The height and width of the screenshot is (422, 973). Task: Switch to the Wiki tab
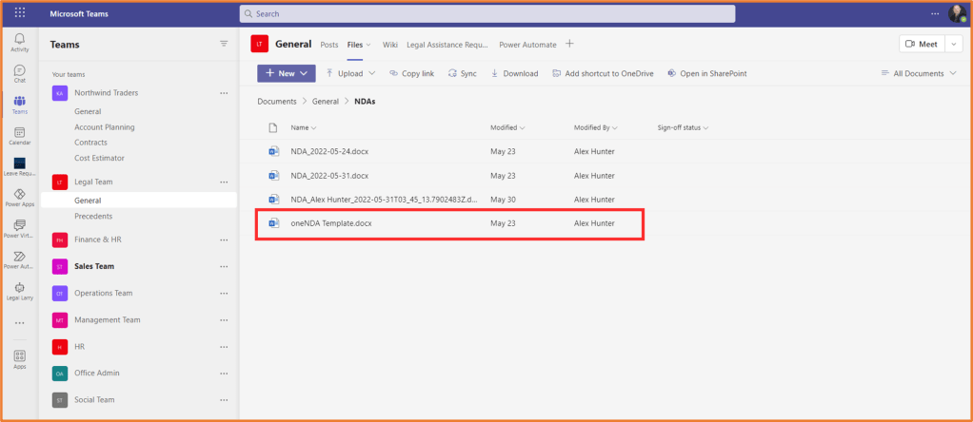click(x=389, y=44)
